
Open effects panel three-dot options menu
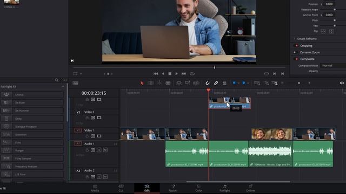64,80
